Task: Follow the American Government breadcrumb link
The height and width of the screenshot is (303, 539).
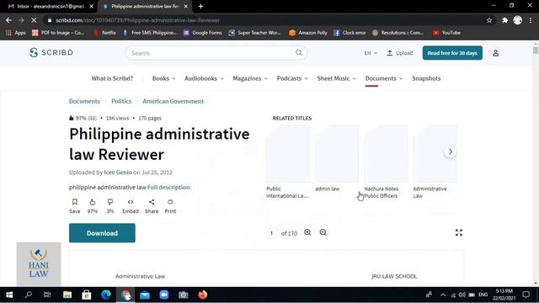Action: pyautogui.click(x=173, y=101)
